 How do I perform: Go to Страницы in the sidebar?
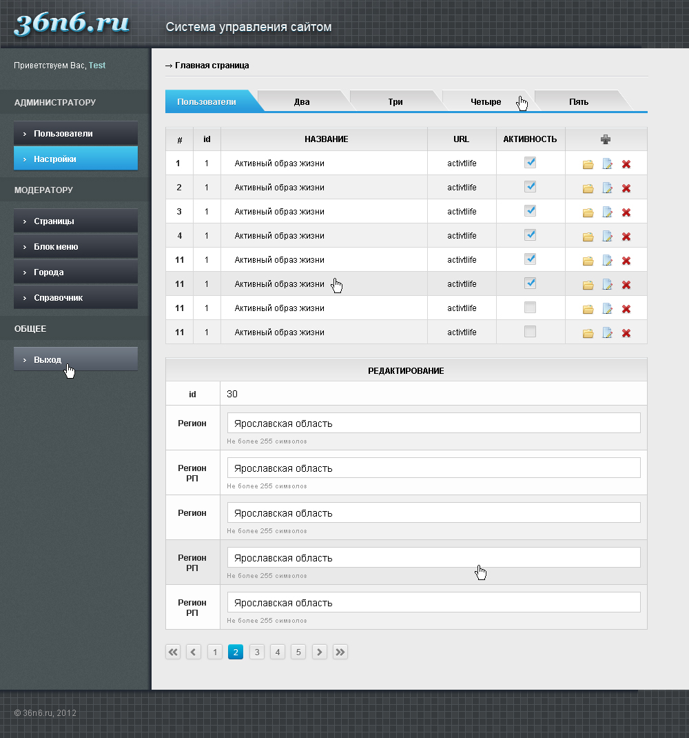[76, 221]
